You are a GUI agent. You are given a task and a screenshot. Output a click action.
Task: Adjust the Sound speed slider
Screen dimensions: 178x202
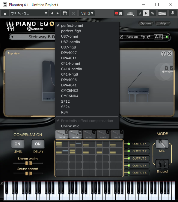coord(28,173)
